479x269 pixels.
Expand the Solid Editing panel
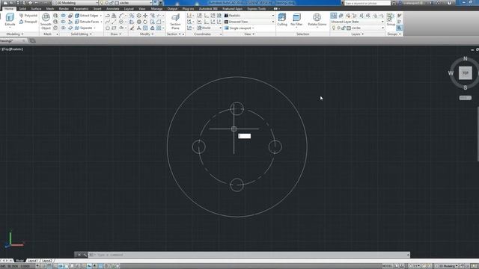pos(81,34)
